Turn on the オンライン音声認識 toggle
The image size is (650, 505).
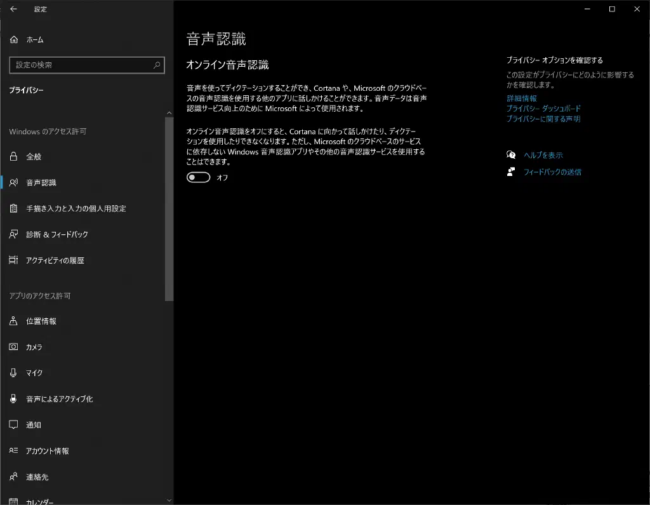pyautogui.click(x=198, y=178)
